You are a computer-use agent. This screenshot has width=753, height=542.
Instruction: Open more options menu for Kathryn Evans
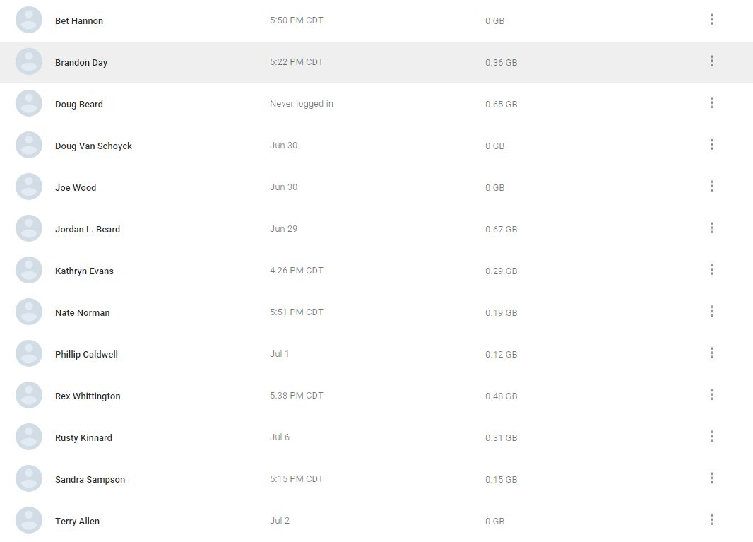(x=711, y=270)
